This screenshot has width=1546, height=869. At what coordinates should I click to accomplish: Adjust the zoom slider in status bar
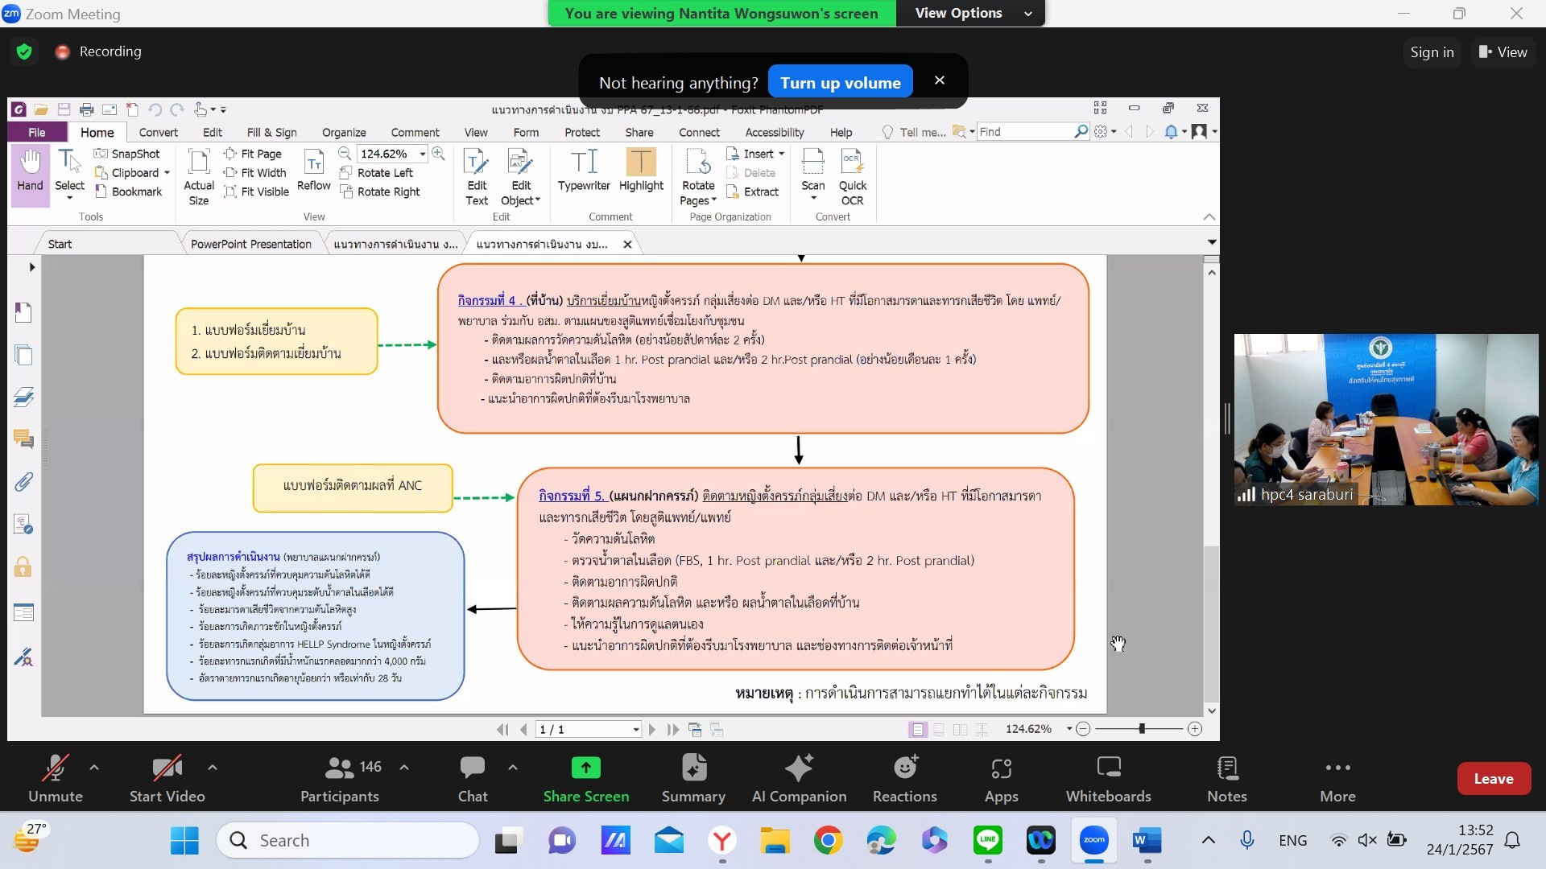[x=1142, y=729]
